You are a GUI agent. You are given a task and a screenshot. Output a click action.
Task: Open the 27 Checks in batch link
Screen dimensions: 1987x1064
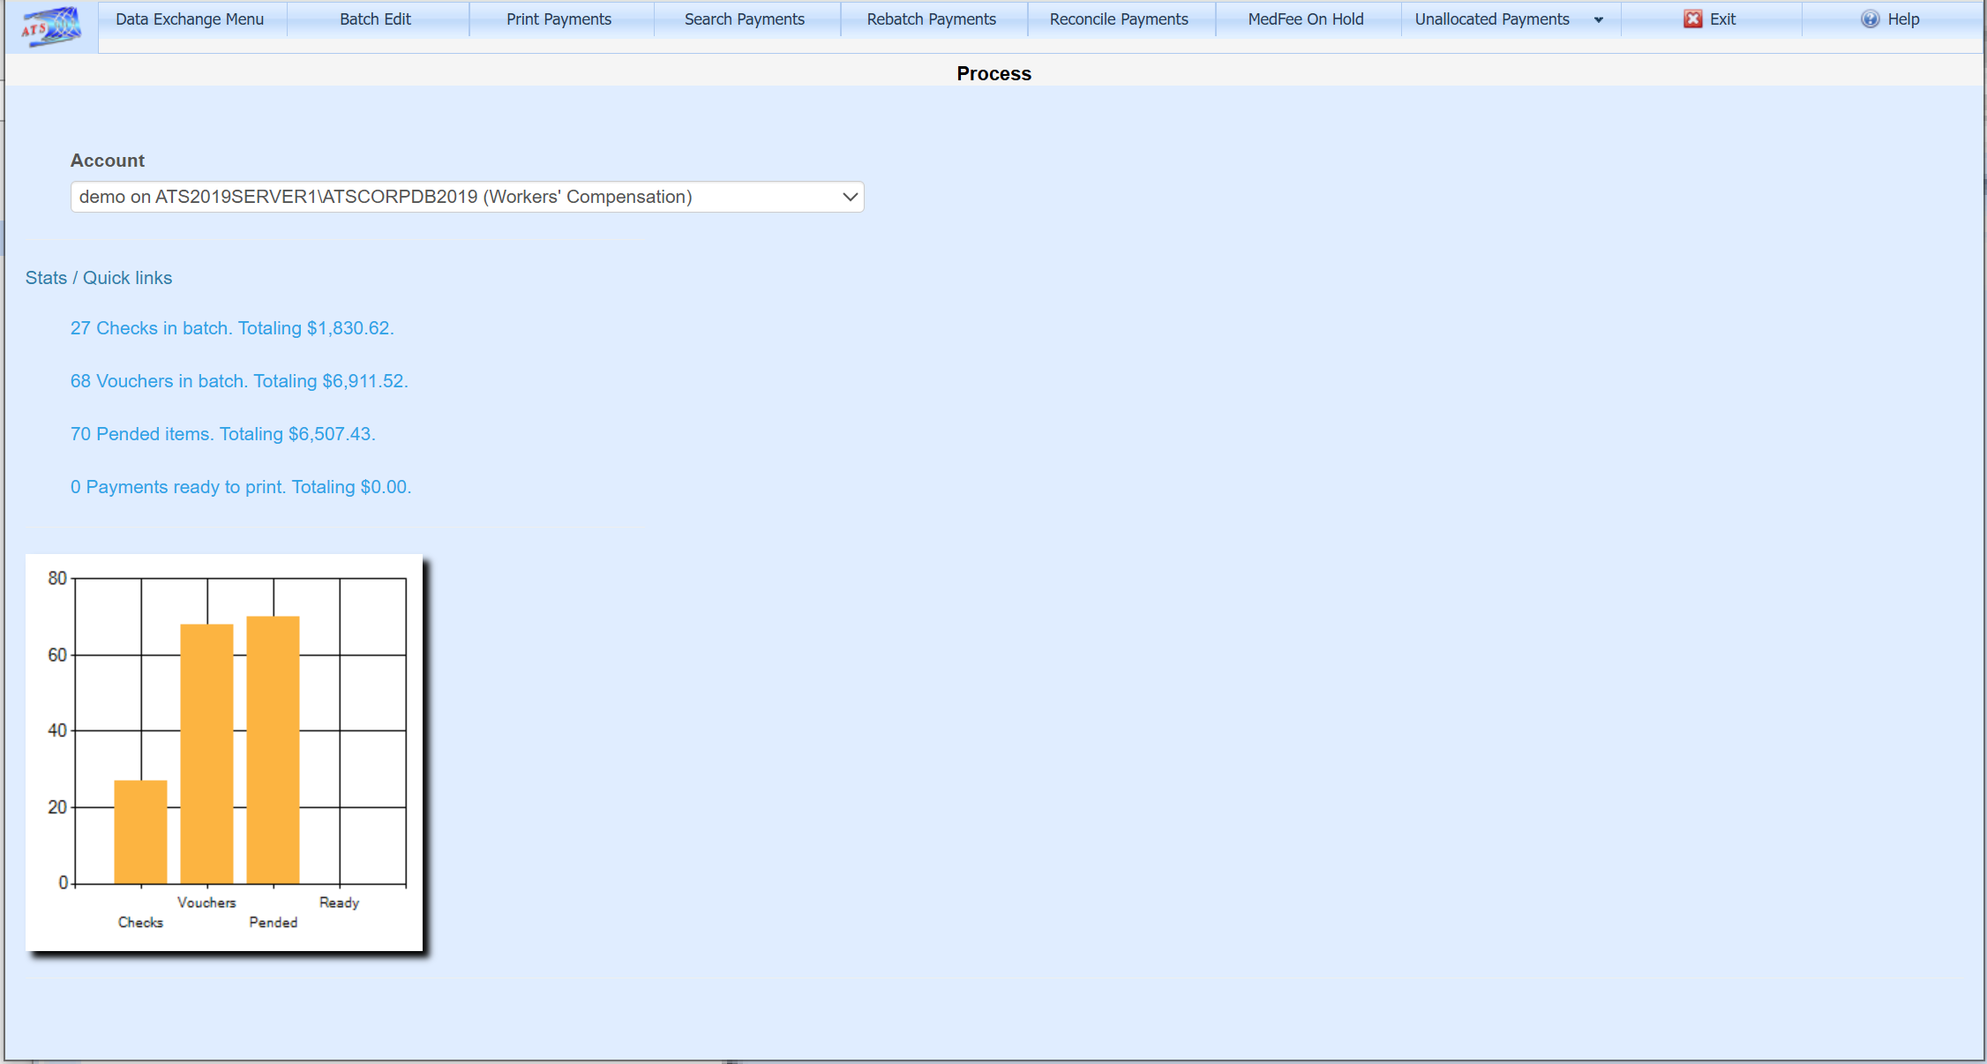(232, 328)
